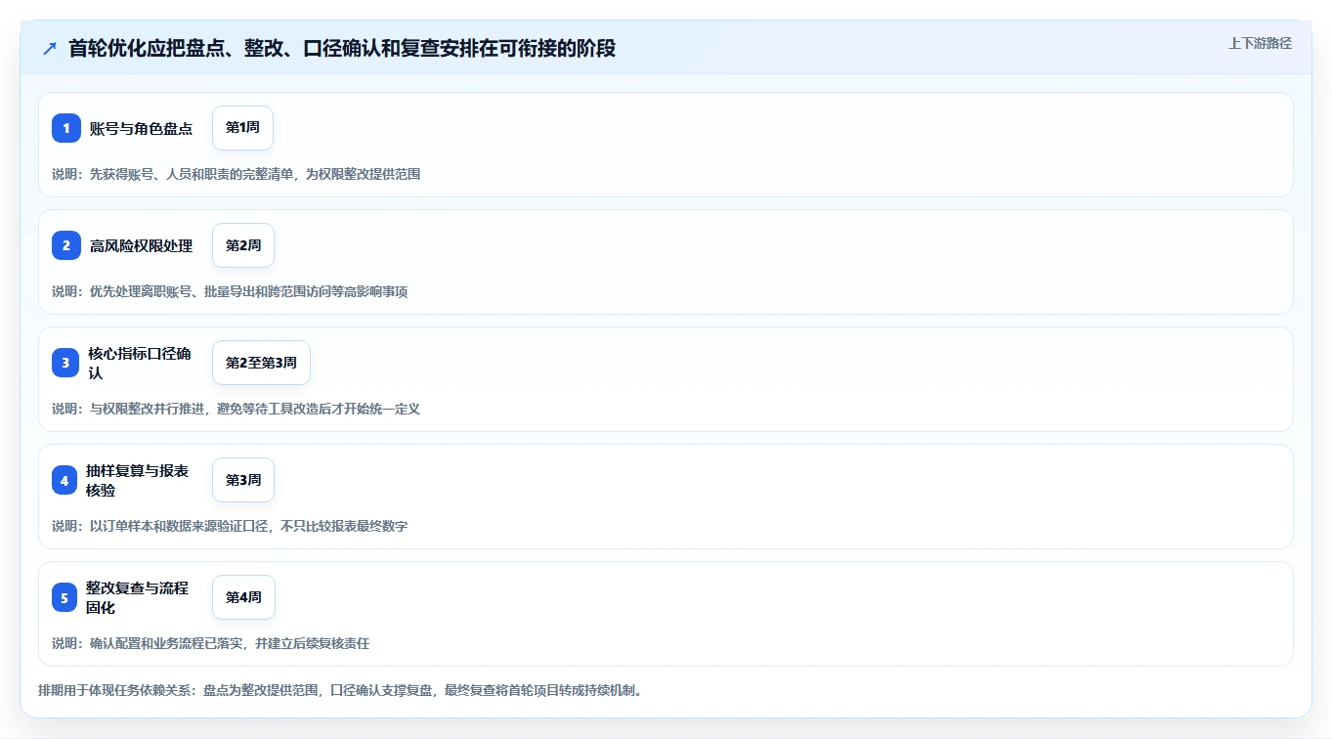Image resolution: width=1332 pixels, height=739 pixels.
Task: Select the 第2周 schedule tag
Action: tap(243, 245)
